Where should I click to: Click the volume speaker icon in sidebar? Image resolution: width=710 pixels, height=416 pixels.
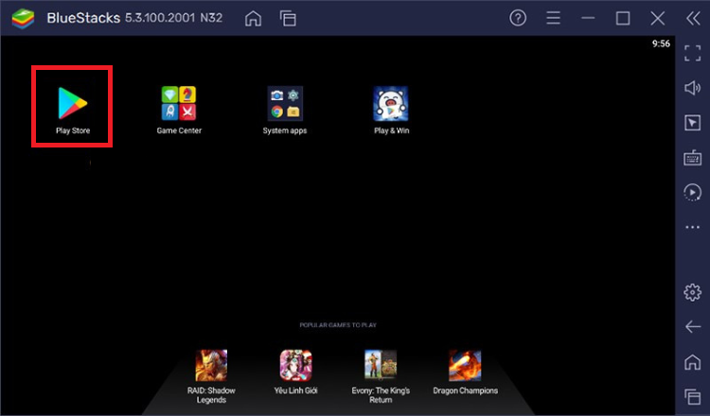click(x=692, y=88)
